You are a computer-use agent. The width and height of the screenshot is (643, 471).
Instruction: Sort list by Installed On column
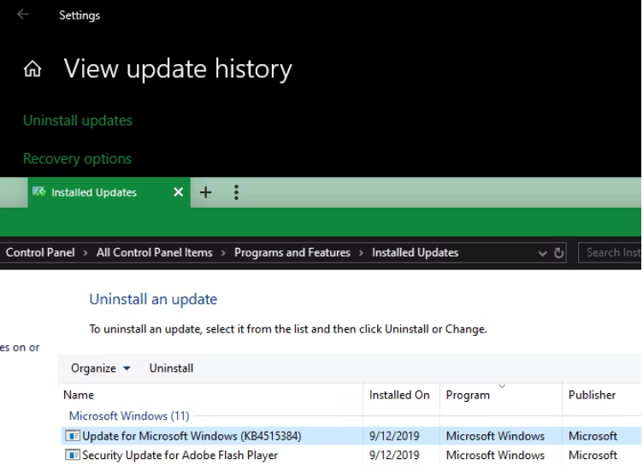tap(401, 395)
